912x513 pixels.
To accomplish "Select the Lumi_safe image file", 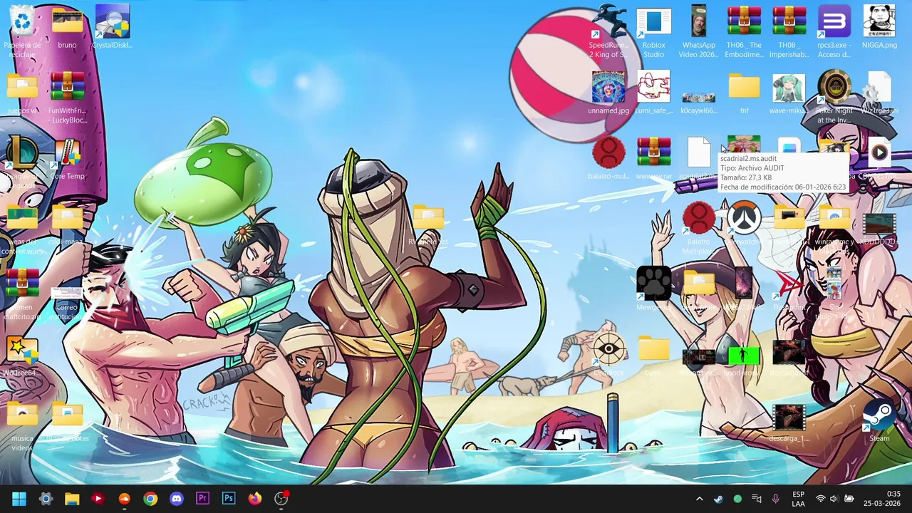I will (653, 93).
